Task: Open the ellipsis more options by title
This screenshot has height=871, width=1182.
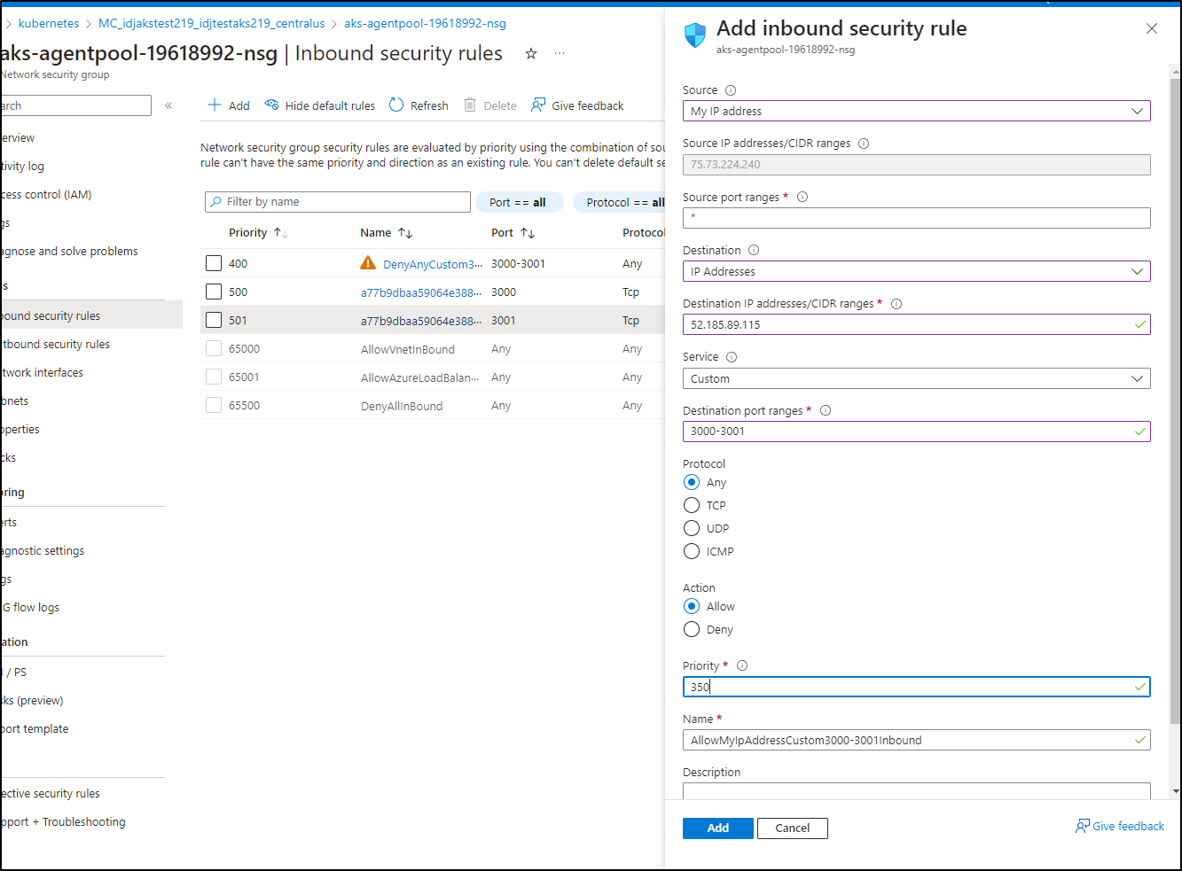Action: click(560, 54)
